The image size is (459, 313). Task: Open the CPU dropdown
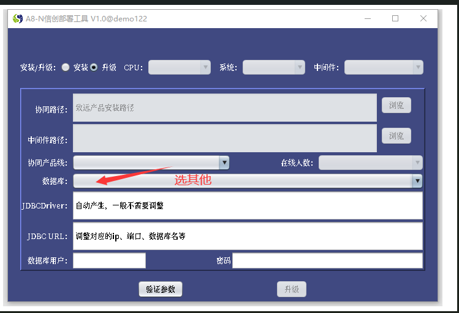point(180,67)
